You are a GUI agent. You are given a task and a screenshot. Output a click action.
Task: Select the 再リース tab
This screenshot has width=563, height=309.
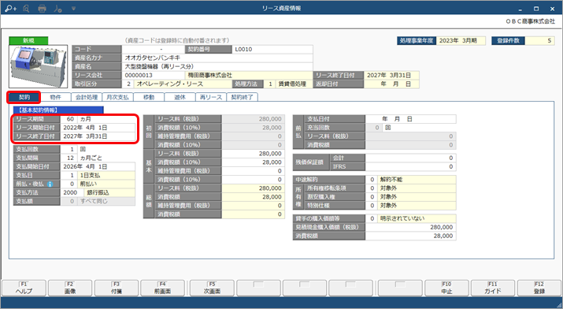211,97
